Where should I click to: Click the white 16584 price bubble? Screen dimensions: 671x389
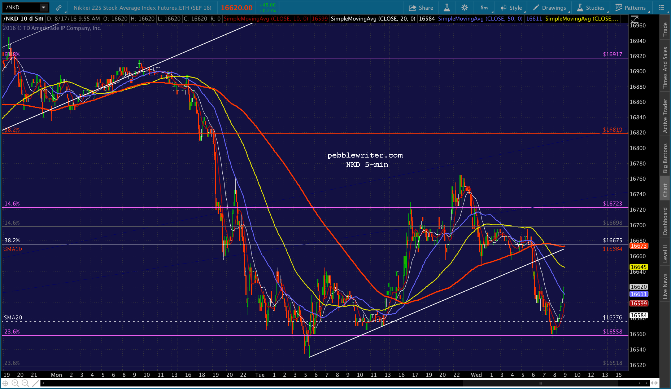[639, 315]
